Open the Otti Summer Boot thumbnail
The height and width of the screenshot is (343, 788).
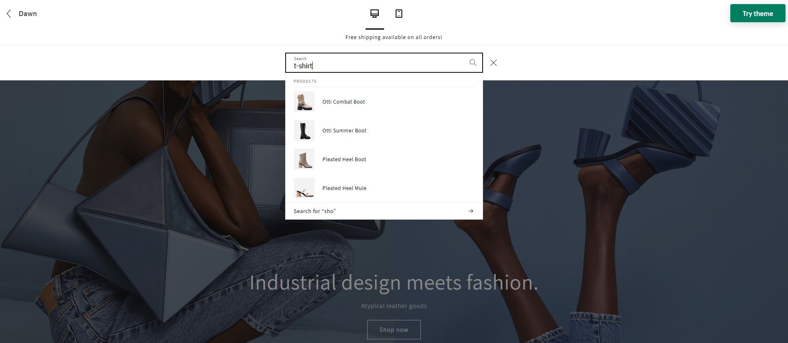coord(304,130)
